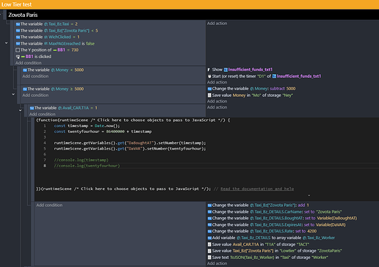
Task: Click storage name "ZovotaParis" in Save value action
Action: [330, 251]
